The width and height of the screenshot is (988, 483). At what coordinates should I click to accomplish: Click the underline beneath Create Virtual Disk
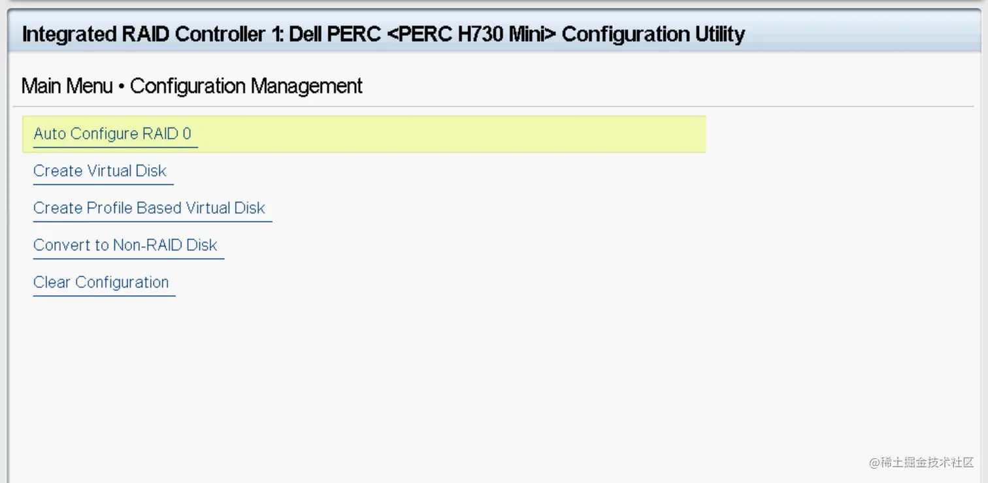point(103,185)
